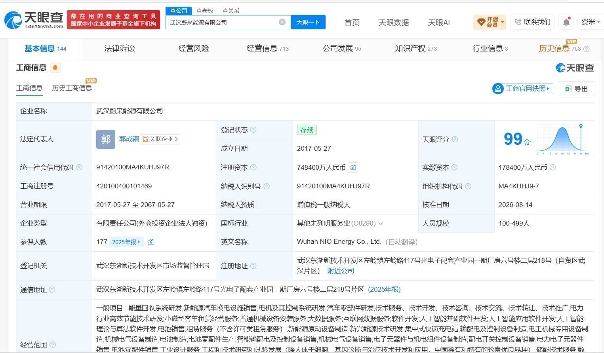Open the 关联企业 3 tag
604x353 pixels.
(x=160, y=139)
